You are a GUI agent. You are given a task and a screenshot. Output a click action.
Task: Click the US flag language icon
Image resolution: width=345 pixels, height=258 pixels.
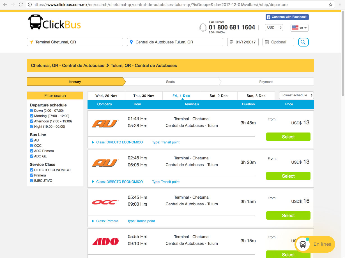tap(295, 28)
